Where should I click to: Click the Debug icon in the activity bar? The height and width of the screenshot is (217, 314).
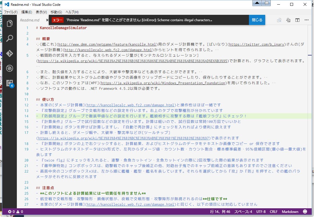10,69
